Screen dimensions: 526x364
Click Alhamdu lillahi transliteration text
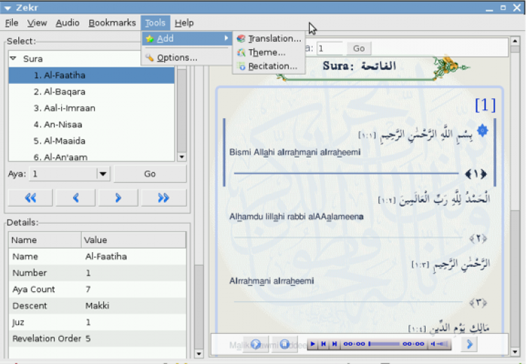coord(296,217)
